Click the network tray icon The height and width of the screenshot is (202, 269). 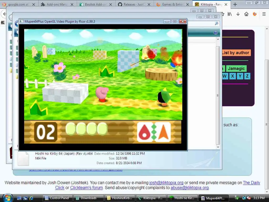(x=244, y=198)
